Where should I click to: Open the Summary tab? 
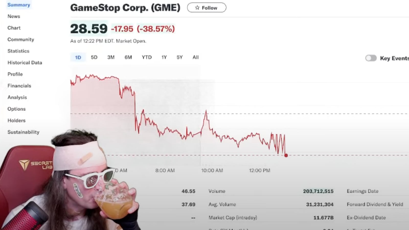pos(19,5)
